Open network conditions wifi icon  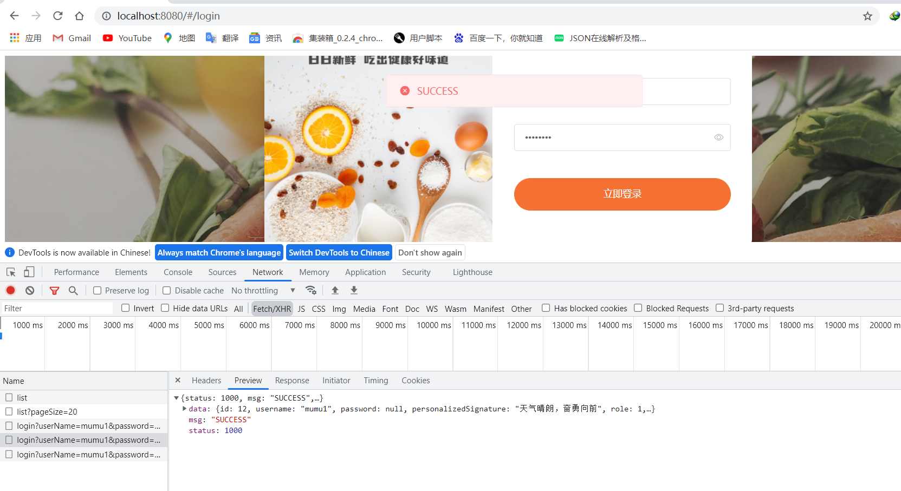(311, 290)
